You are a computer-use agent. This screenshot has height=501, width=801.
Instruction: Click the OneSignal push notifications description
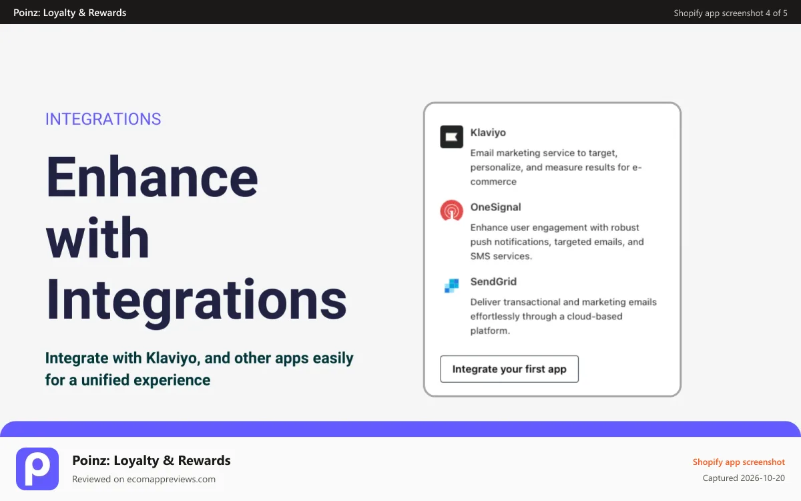[x=557, y=242]
